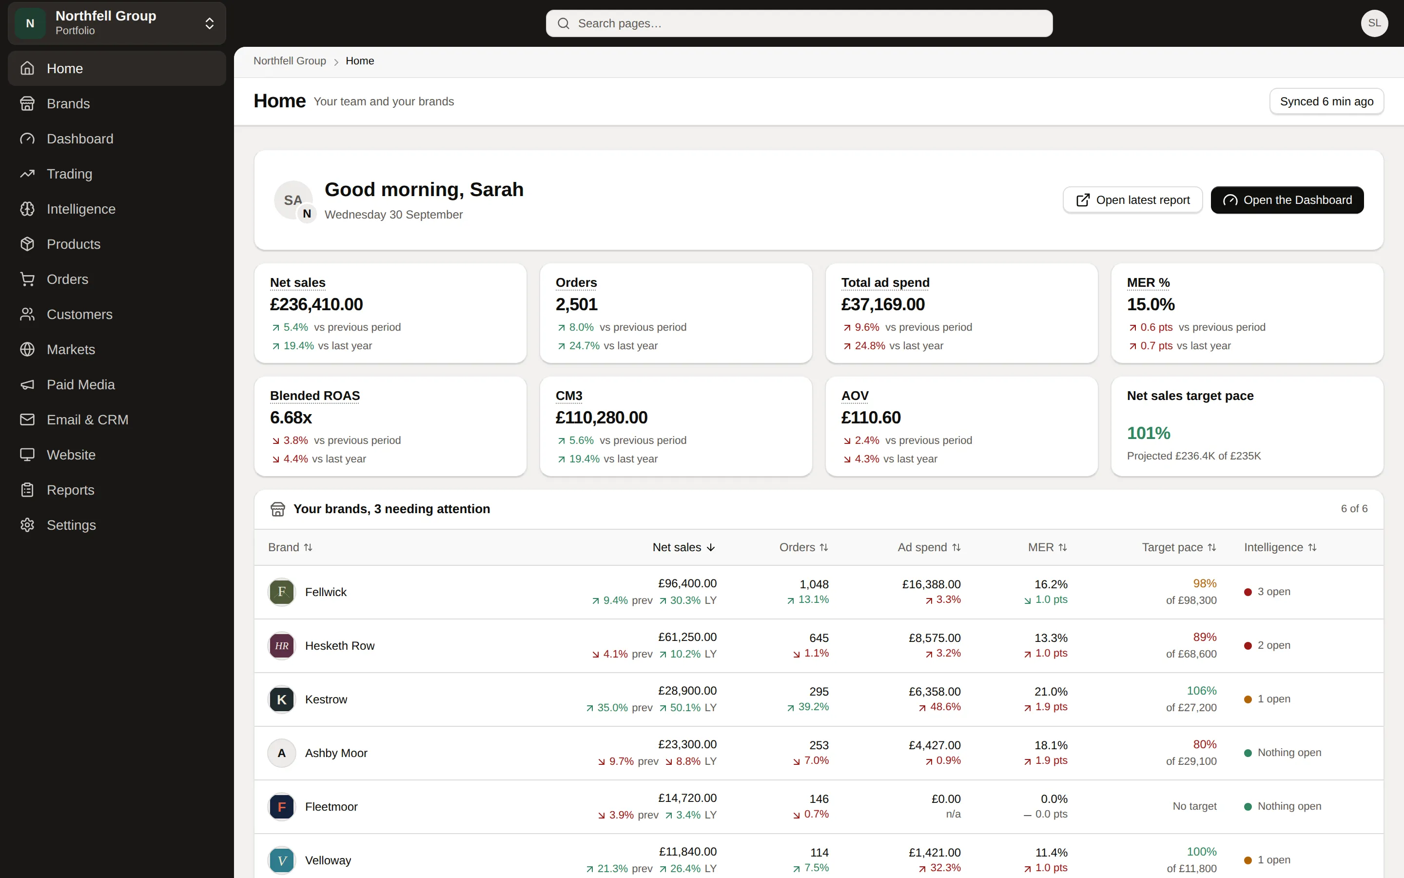1404x878 pixels.
Task: Click the Email & CRM envelope icon
Action: tap(27, 420)
